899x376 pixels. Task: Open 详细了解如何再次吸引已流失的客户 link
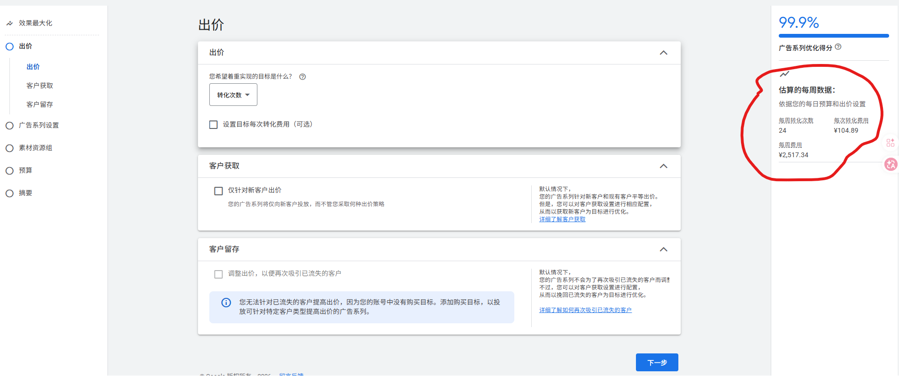tap(586, 310)
